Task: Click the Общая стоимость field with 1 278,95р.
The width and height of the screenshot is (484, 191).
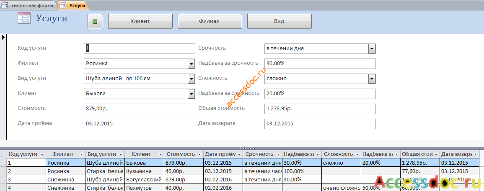Action: point(320,109)
